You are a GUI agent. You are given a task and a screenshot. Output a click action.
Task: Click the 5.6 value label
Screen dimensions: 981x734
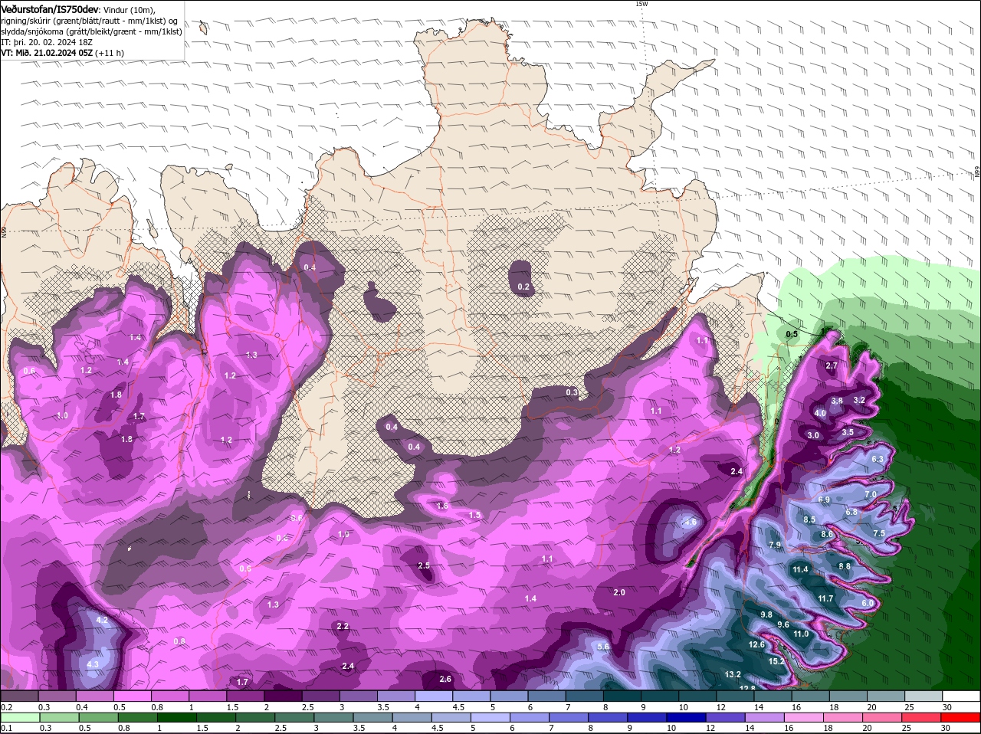click(x=603, y=647)
